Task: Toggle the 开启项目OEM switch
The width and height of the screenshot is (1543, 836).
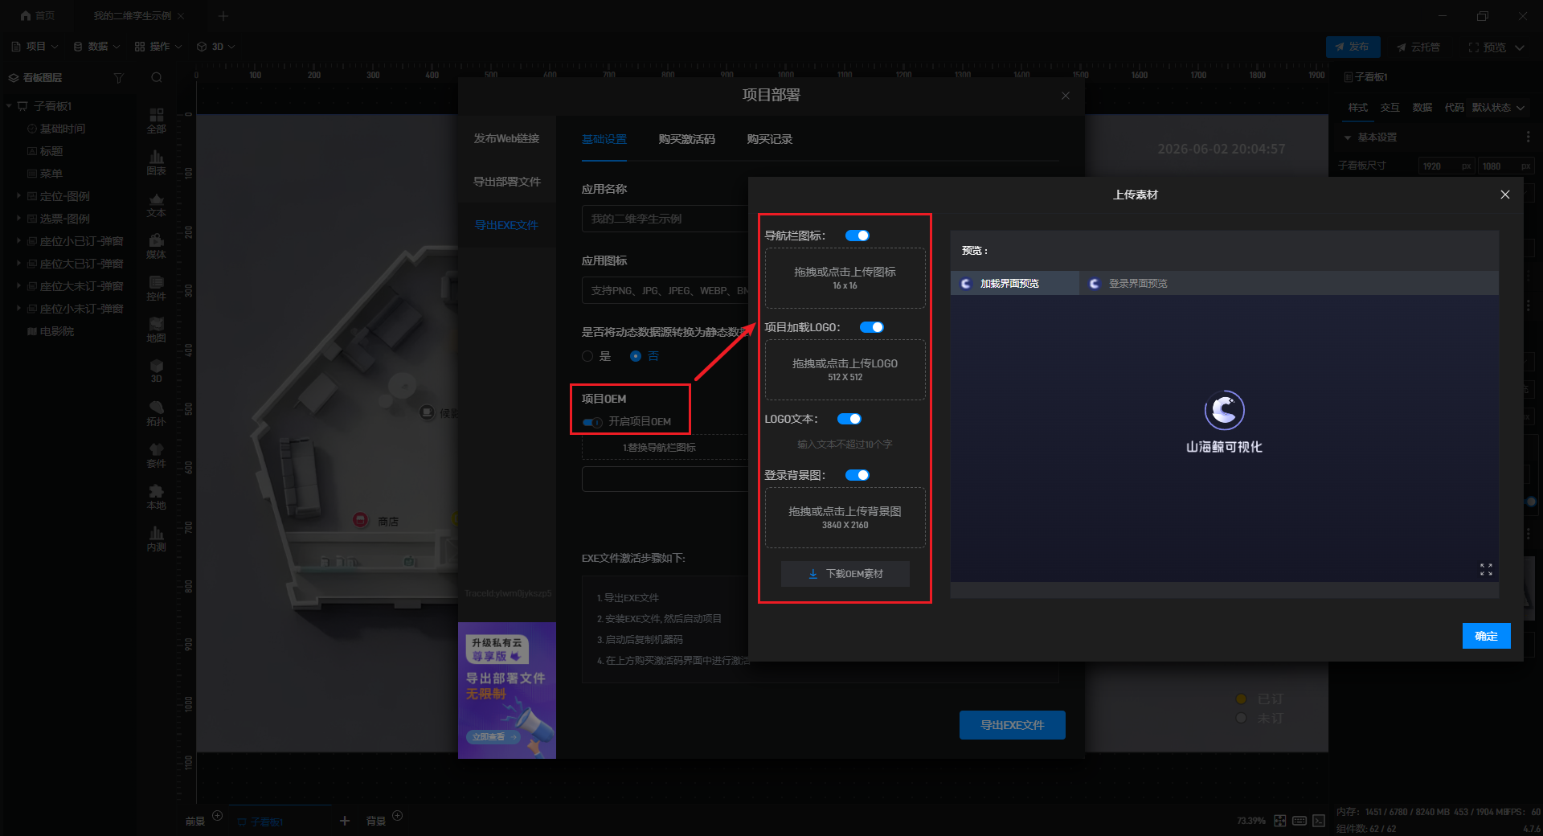Action: pyautogui.click(x=592, y=422)
